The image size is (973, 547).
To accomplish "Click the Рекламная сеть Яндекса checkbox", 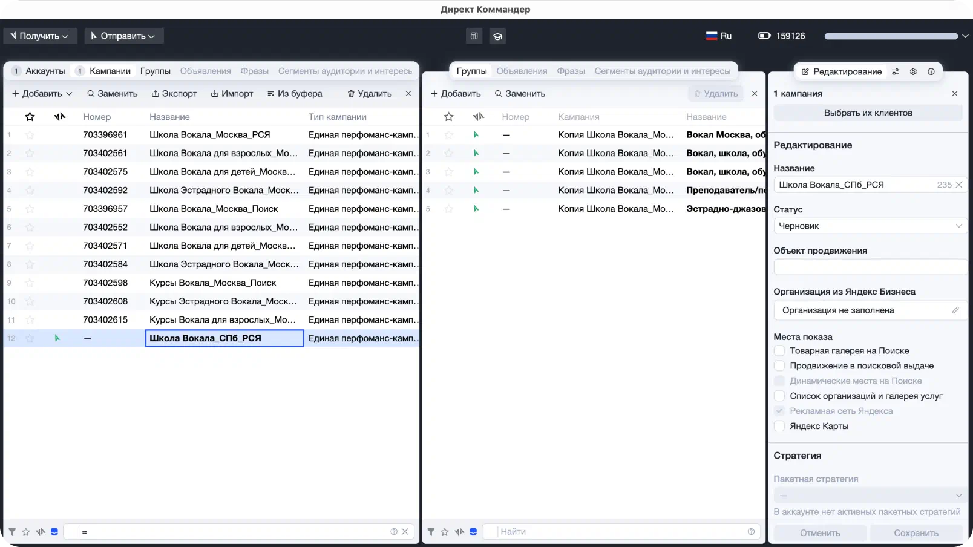I will pyautogui.click(x=779, y=411).
